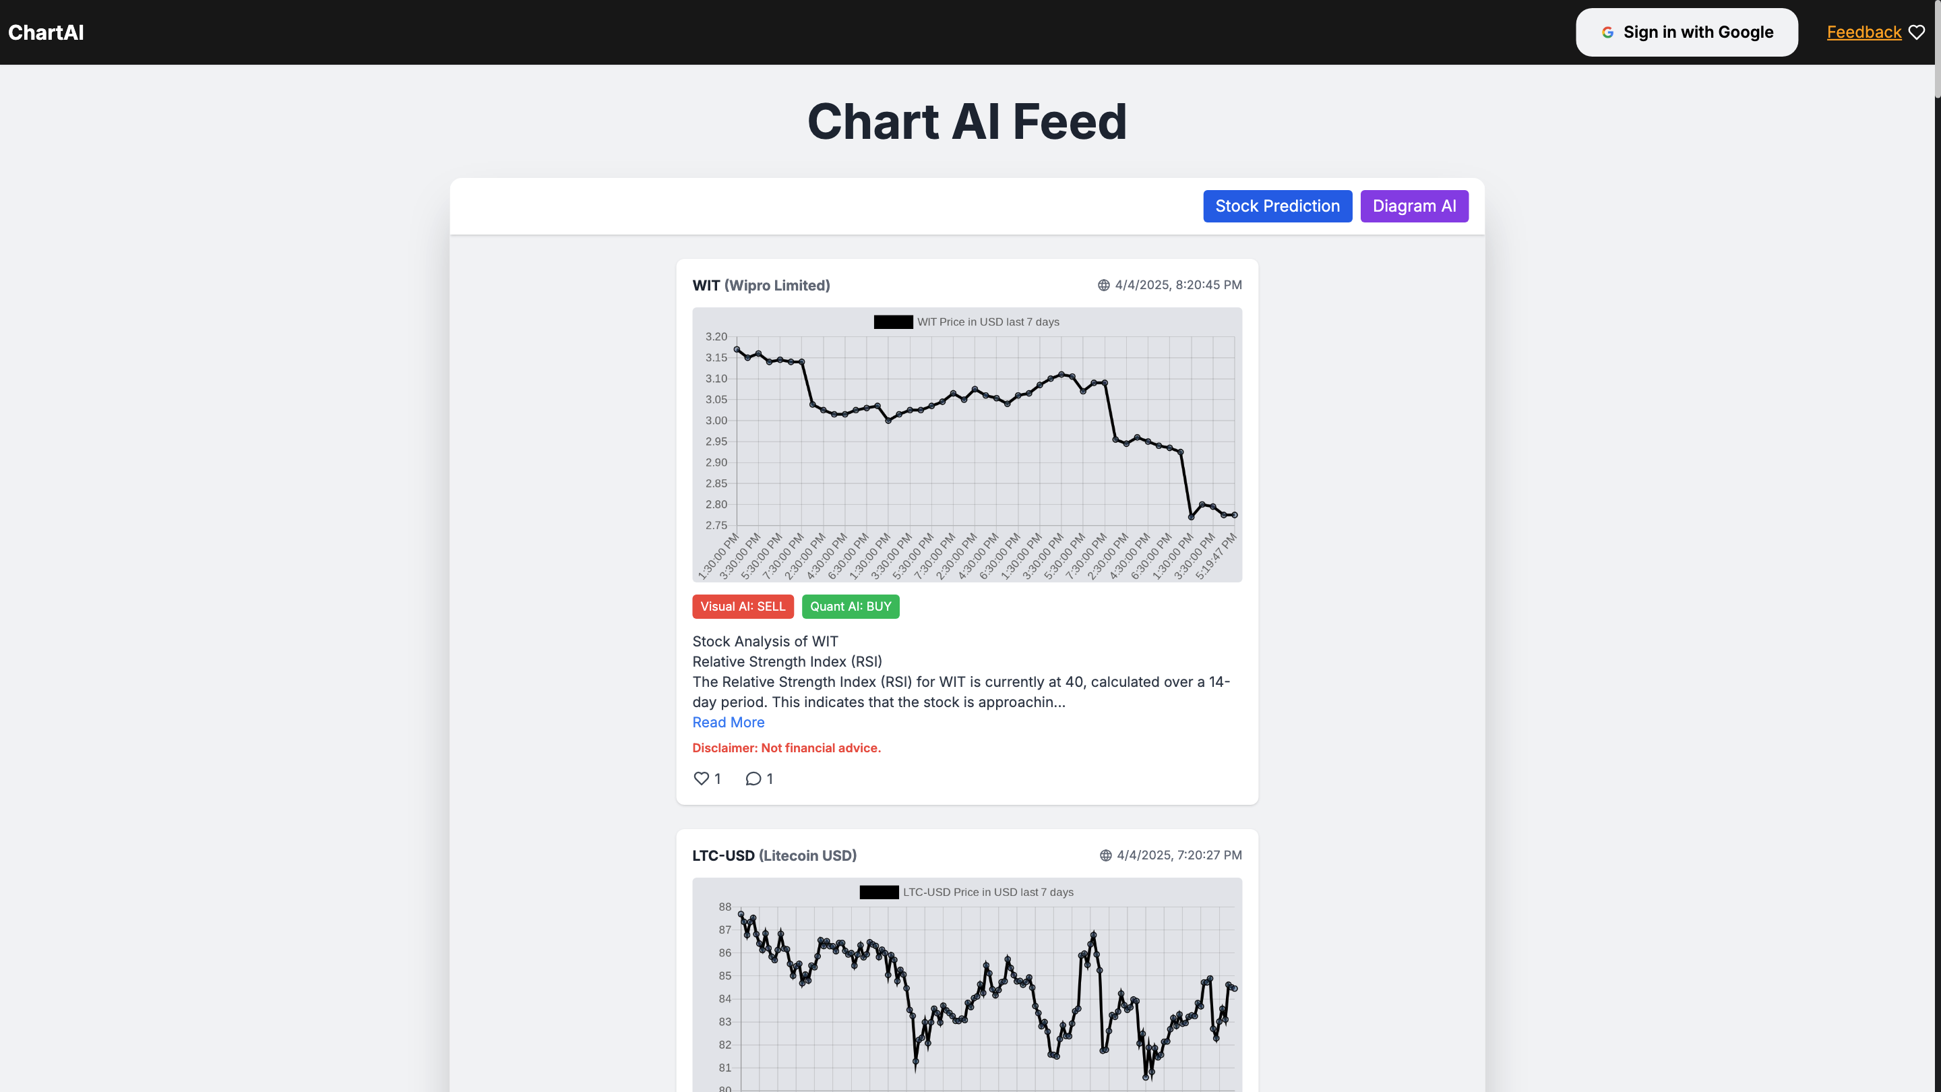
Task: Click the heart icon next to Feedback
Action: pos(1917,32)
